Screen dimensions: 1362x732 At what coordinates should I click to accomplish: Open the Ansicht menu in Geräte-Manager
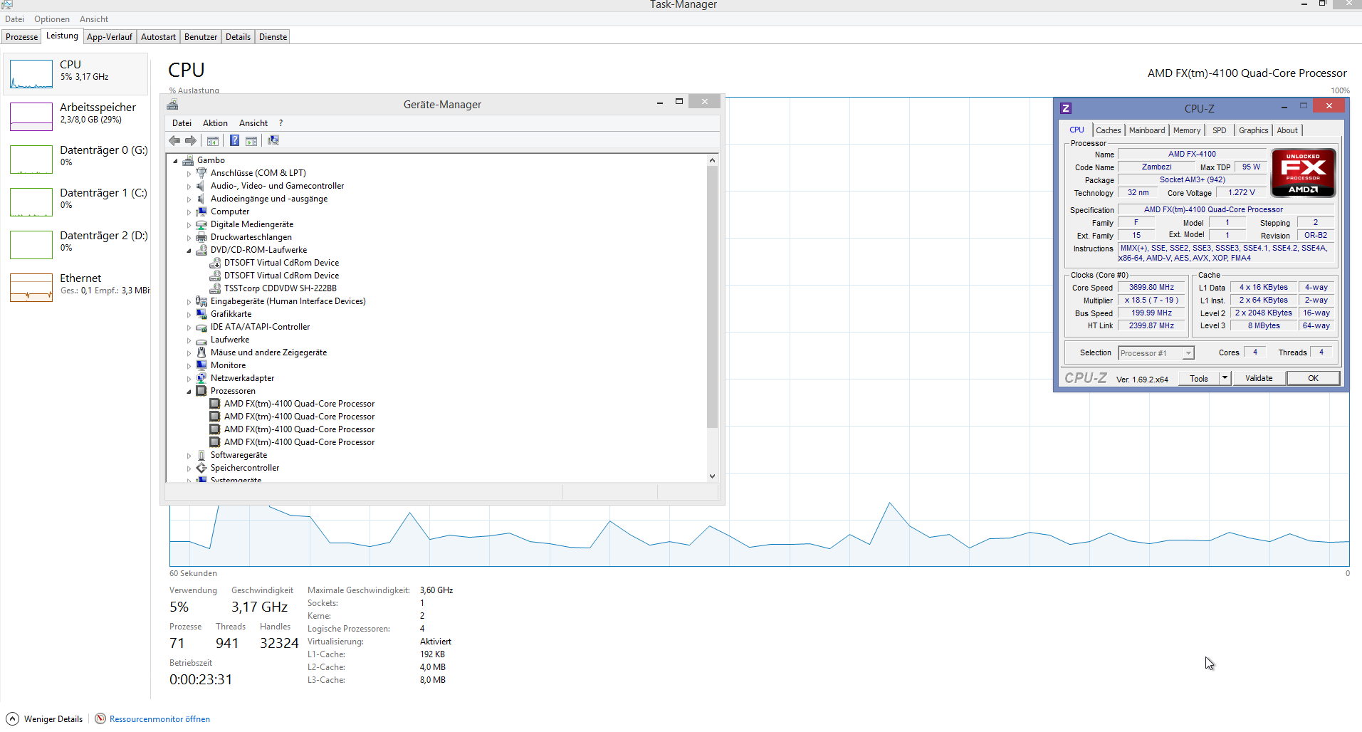click(253, 123)
